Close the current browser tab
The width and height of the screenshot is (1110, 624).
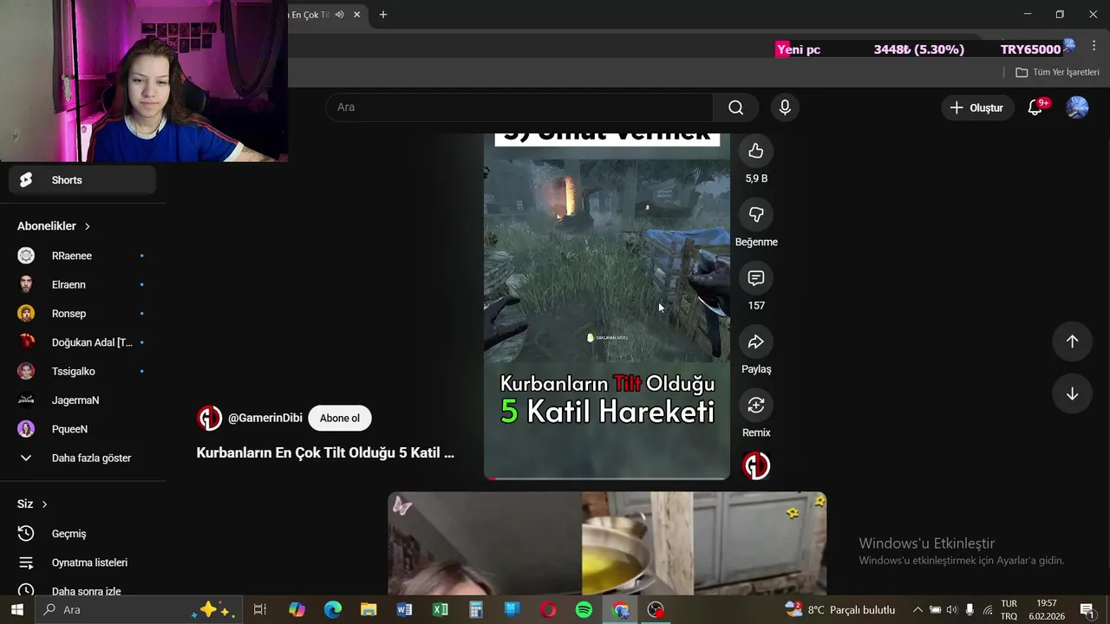356,15
